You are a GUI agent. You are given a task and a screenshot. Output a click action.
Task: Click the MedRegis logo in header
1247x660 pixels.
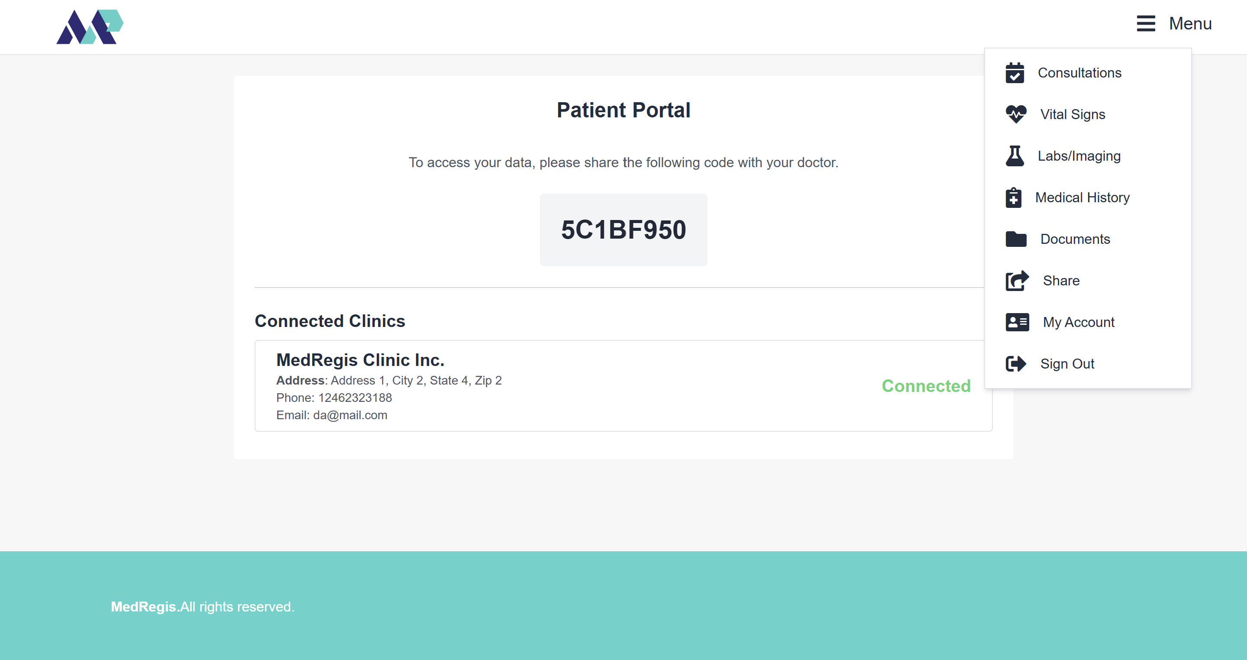[90, 27]
